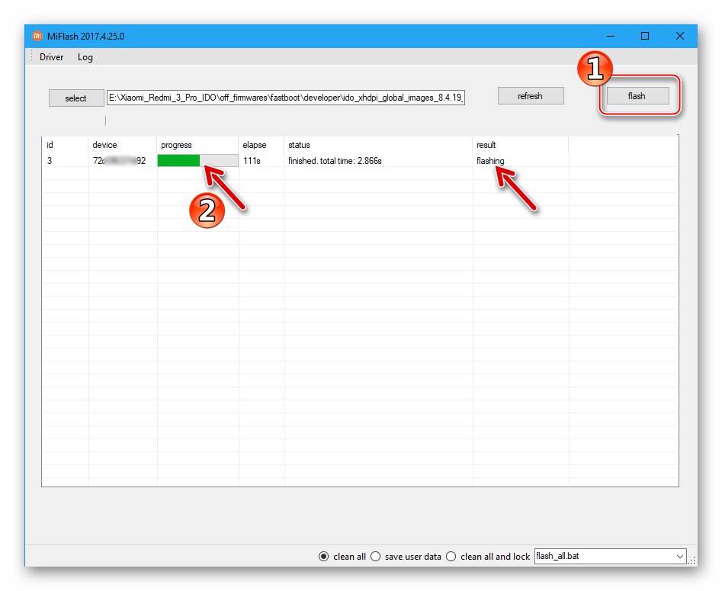Click the menu bar drag handle beside Driver
Viewport: 722px width, 591px height.
pyautogui.click(x=31, y=56)
